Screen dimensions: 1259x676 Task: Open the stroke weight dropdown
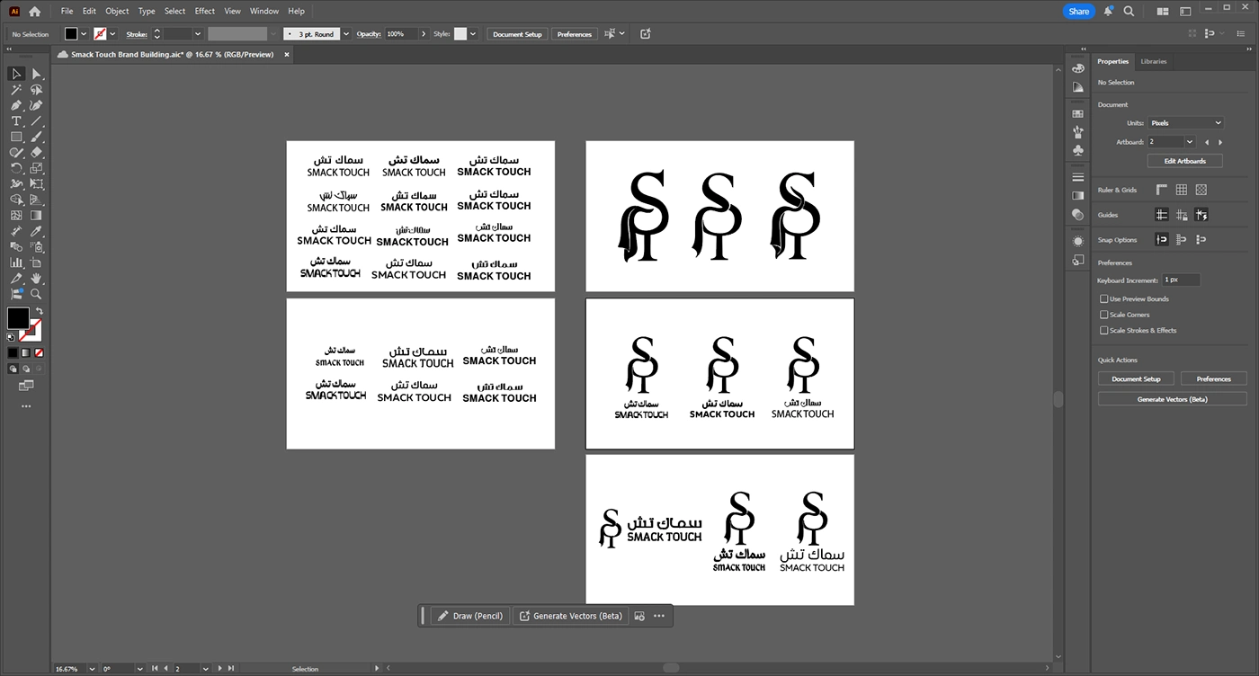coord(197,34)
